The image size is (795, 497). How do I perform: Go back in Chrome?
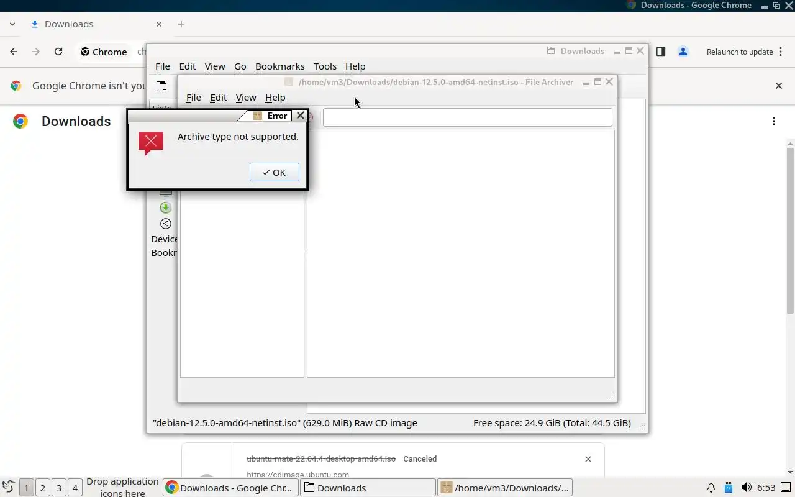pos(14,52)
